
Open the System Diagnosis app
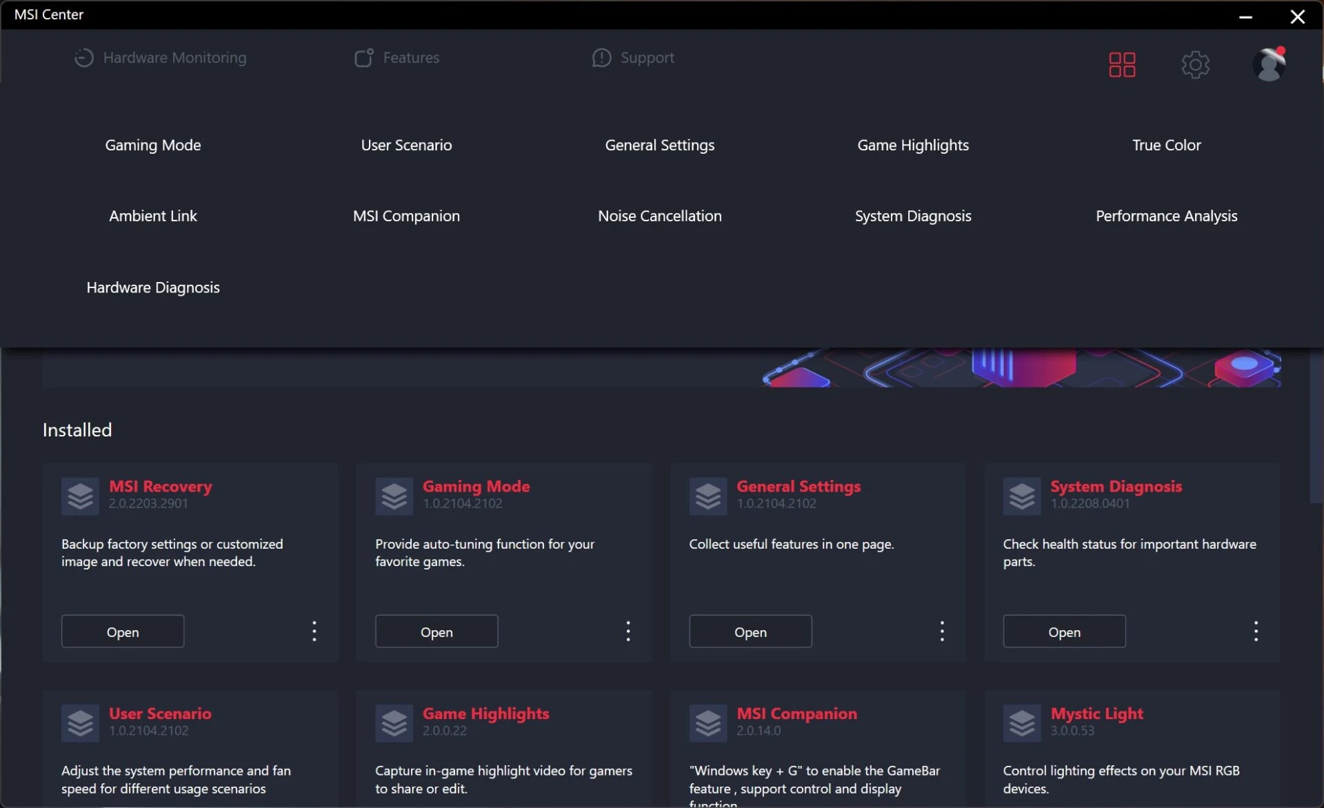[x=1064, y=632]
